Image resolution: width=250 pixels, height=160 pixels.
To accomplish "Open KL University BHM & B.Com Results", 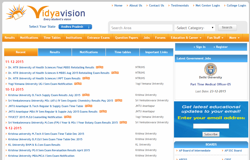I will pos(34,145).
